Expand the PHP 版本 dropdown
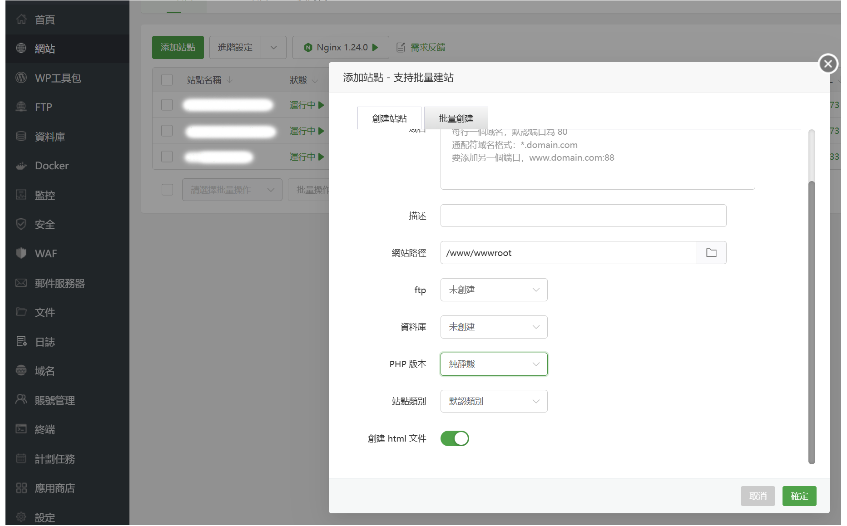The image size is (847, 526). coord(494,364)
